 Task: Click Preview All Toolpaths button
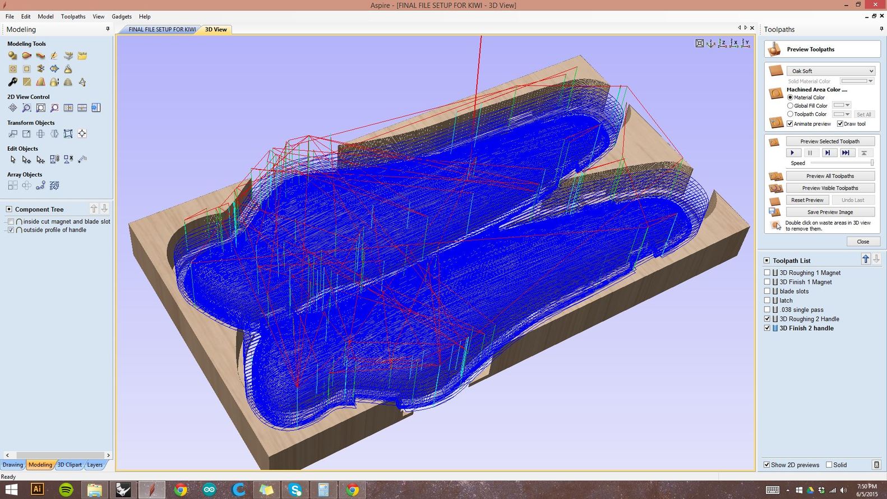click(830, 176)
